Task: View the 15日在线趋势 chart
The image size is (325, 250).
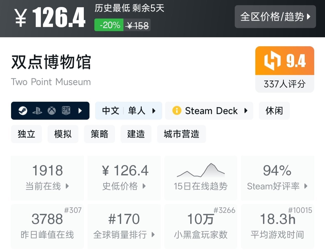Action: coord(201,178)
